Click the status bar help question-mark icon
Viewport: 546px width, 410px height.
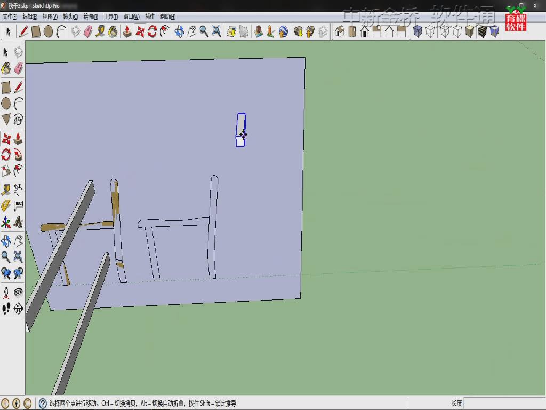point(43,404)
